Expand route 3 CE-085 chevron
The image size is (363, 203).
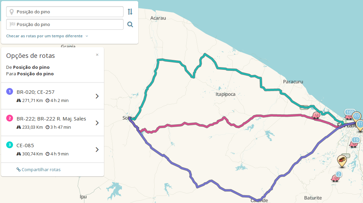pos(97,150)
